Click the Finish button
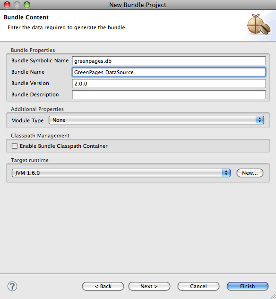 (x=247, y=286)
